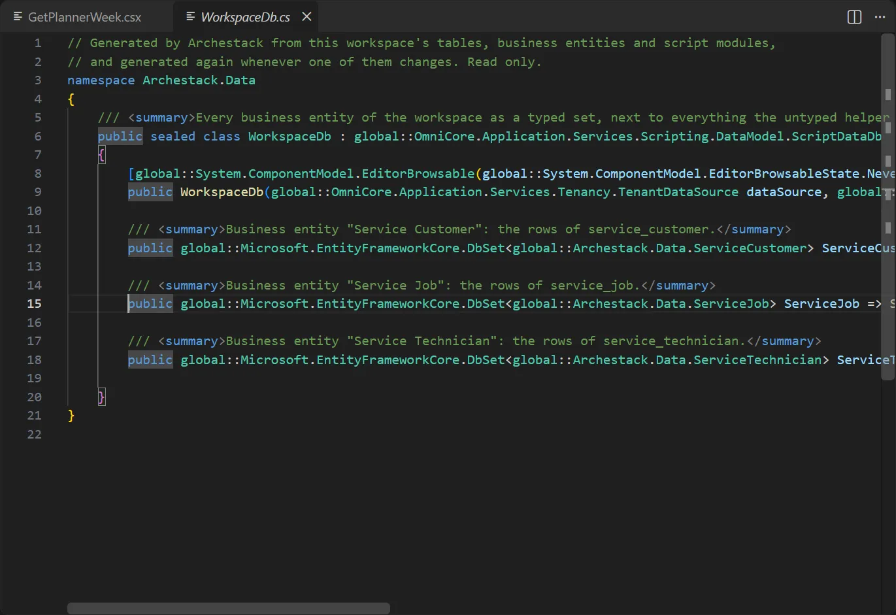Click 'namespace' keyword on line 3

click(x=101, y=80)
